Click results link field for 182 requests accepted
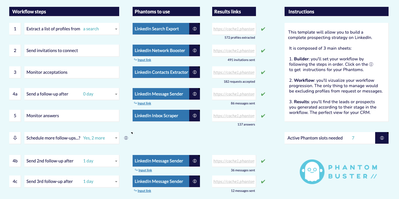The width and height of the screenshot is (399, 199). click(234, 72)
